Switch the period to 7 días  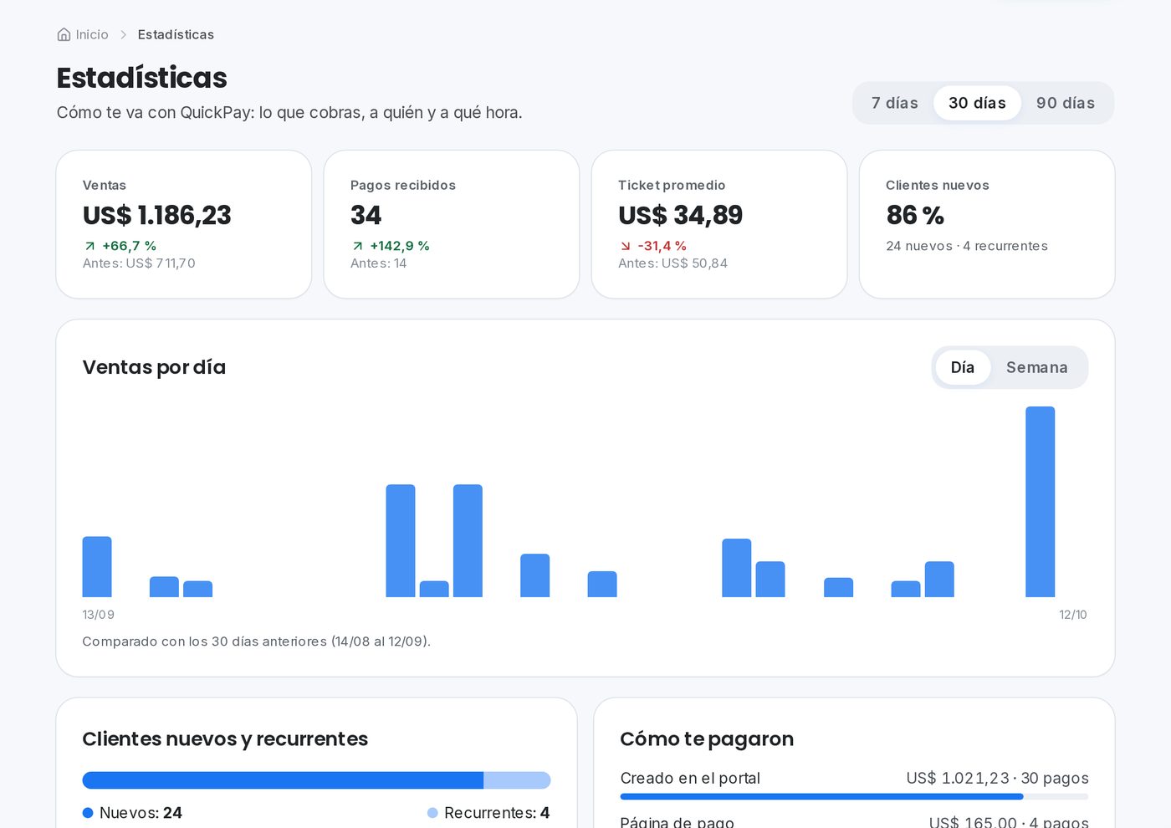click(x=895, y=103)
